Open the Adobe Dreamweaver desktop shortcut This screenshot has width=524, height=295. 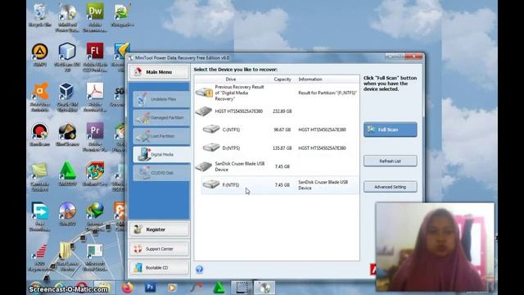coord(95,17)
